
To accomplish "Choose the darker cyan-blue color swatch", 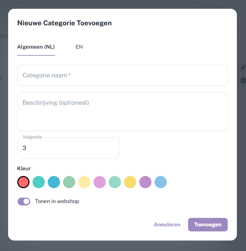I will 54,182.
